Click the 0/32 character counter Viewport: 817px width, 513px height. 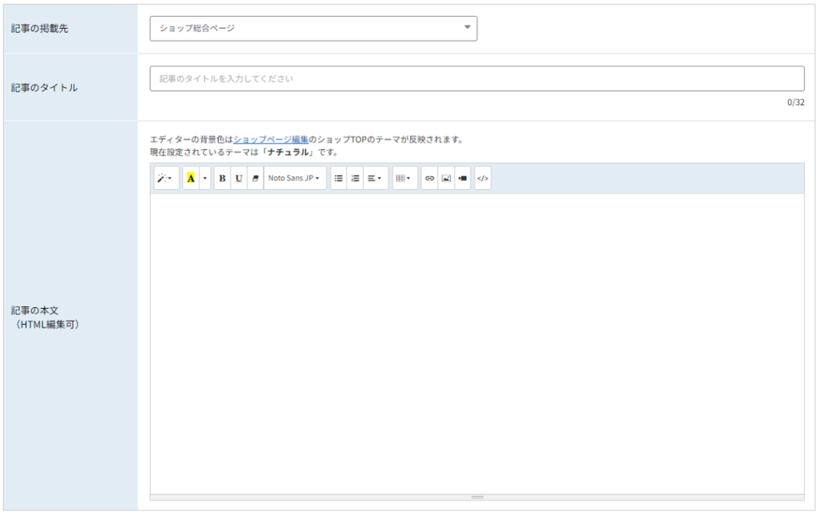795,103
